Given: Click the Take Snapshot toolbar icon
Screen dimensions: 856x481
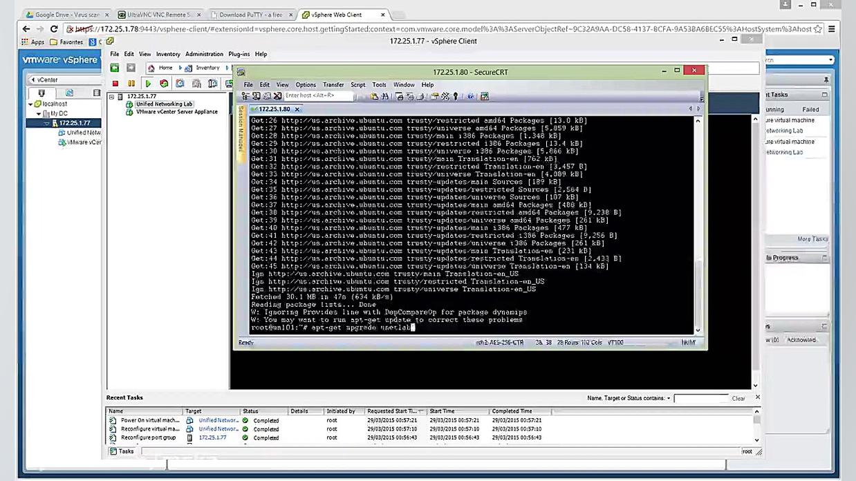Looking at the screenshot, I should click(x=180, y=84).
